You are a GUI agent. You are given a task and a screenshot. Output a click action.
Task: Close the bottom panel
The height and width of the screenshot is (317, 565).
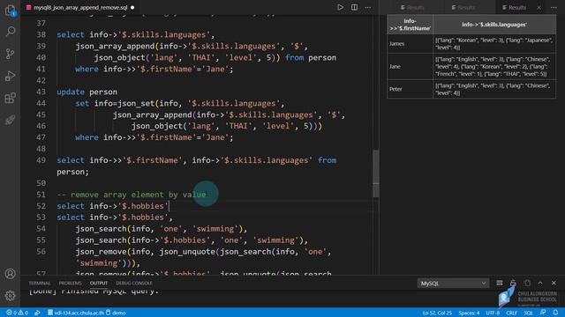(x=554, y=284)
